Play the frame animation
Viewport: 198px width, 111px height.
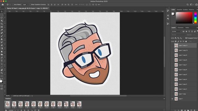click(x=25, y=110)
